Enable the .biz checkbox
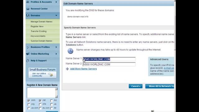 pos(51,100)
